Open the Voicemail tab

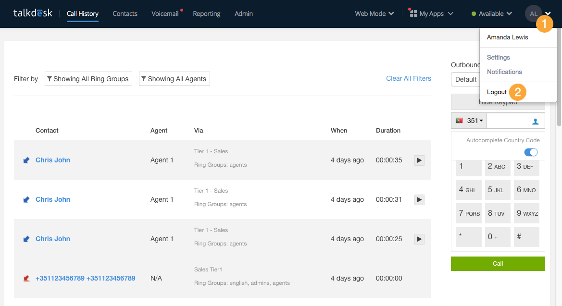point(165,13)
